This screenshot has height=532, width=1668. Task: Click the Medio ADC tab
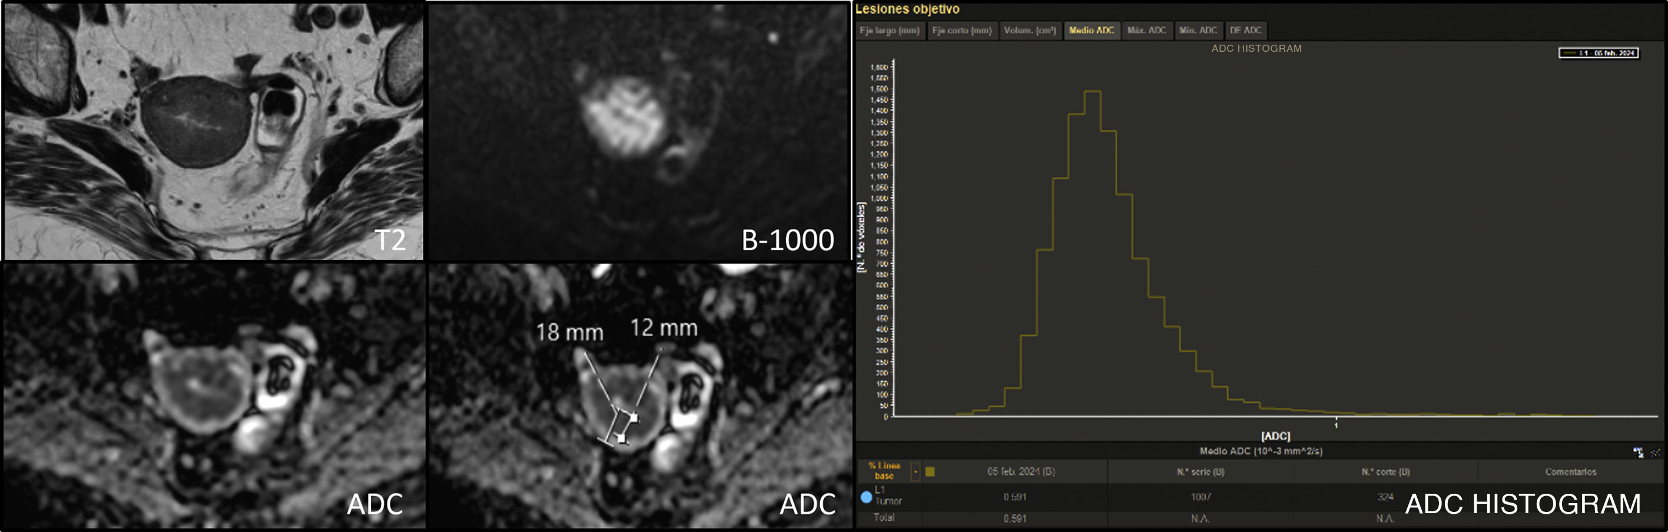click(x=1091, y=31)
